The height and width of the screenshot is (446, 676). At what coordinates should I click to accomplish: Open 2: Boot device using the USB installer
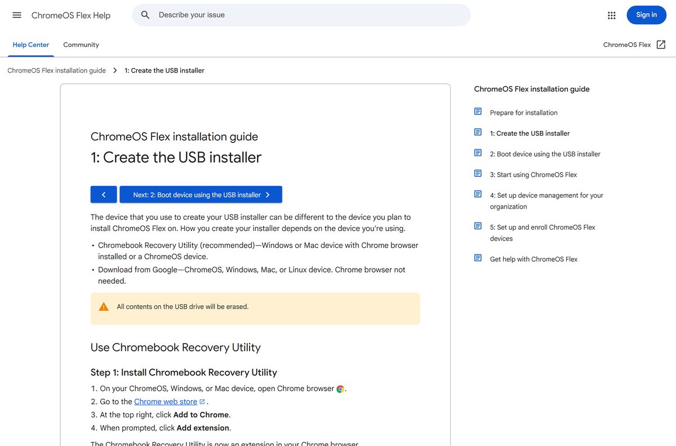[x=545, y=154]
